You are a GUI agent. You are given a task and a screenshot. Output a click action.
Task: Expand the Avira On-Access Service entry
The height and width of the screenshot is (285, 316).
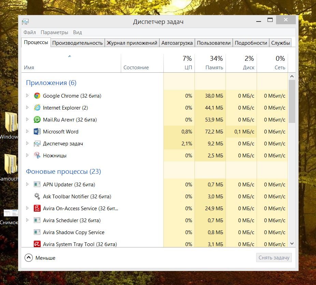[x=28, y=209]
